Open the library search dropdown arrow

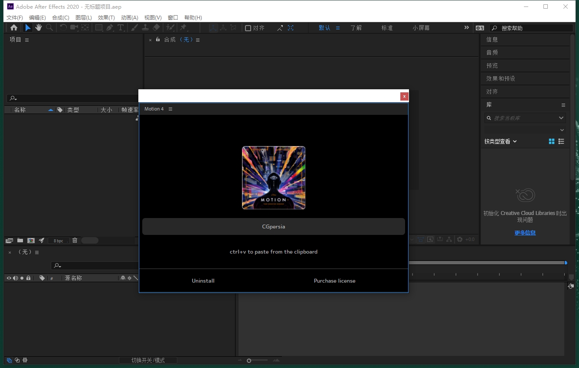click(561, 118)
